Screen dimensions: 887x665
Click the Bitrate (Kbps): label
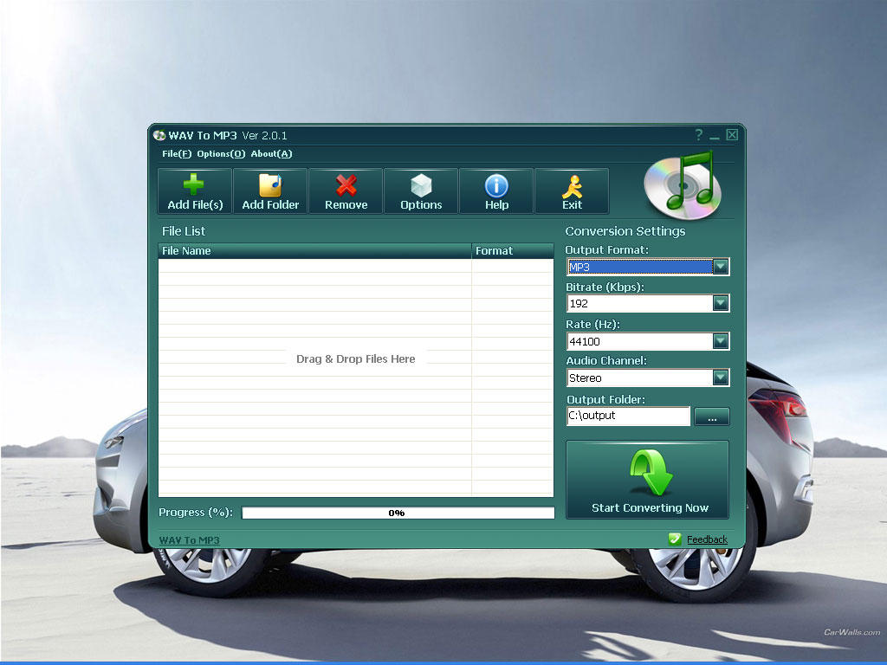pos(605,287)
